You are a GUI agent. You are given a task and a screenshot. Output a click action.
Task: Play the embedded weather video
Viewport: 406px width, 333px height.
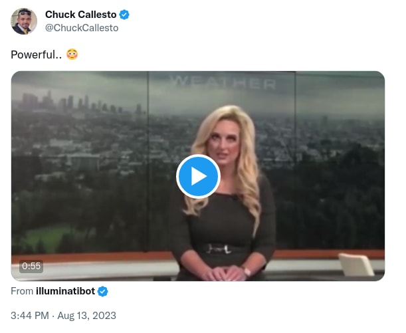[198, 177]
